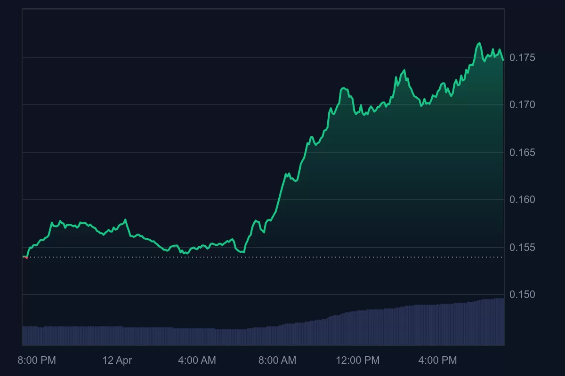Viewport: 565px width, 376px height.
Task: Select the 8:00 AM time axis label
Action: [277, 360]
